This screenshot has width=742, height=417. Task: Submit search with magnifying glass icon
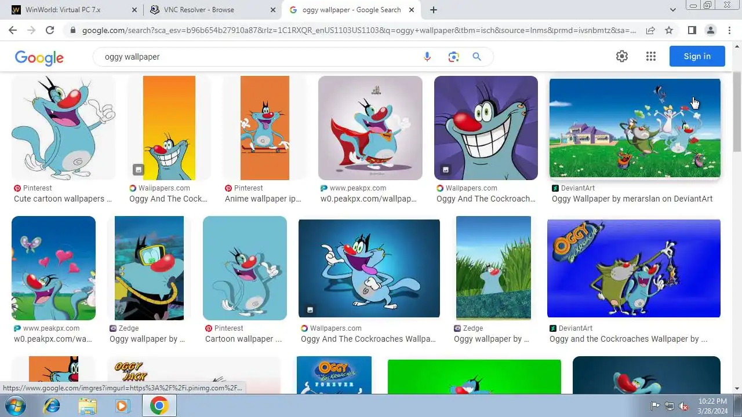(477, 57)
